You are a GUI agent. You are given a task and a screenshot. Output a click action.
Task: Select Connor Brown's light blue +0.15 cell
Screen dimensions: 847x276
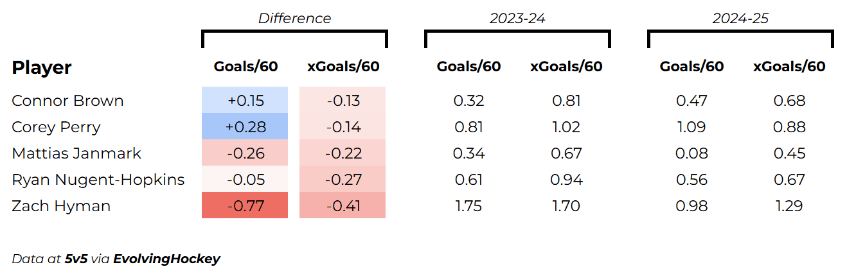coord(245,101)
